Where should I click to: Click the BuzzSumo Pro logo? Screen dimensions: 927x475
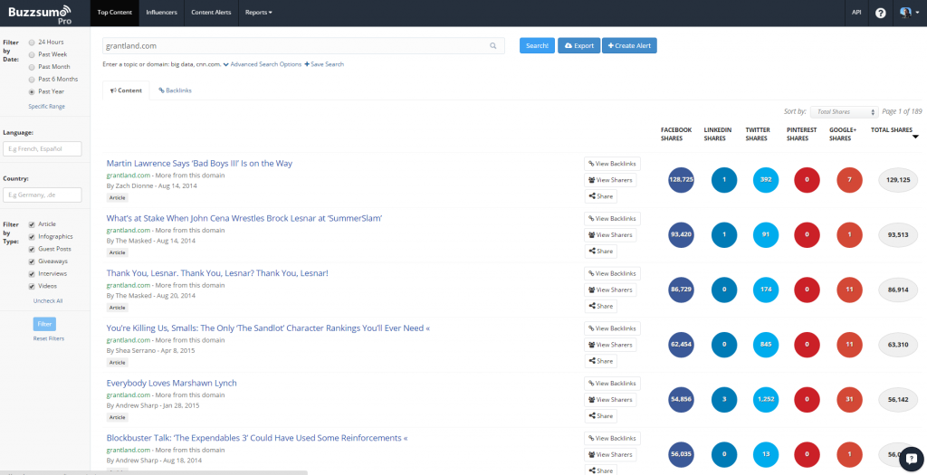coord(40,14)
